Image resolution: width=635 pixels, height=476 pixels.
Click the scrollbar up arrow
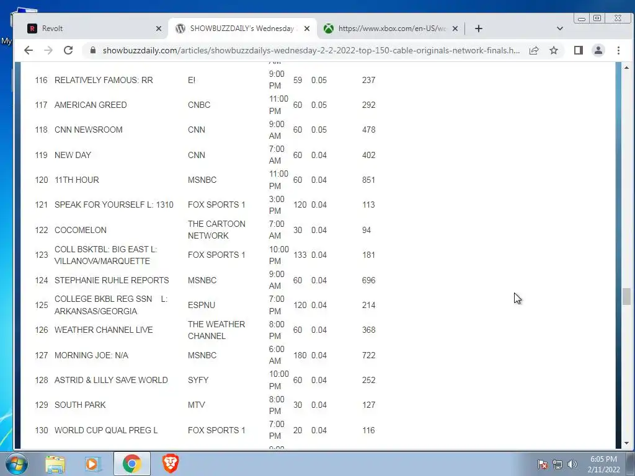click(626, 68)
